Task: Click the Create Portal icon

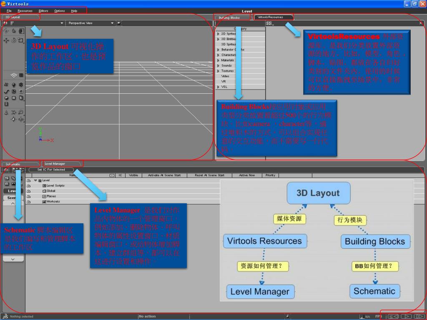Action: click(21, 98)
